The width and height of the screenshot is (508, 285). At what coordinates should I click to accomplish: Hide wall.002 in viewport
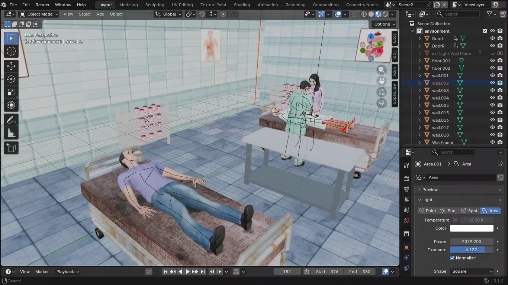(492, 83)
